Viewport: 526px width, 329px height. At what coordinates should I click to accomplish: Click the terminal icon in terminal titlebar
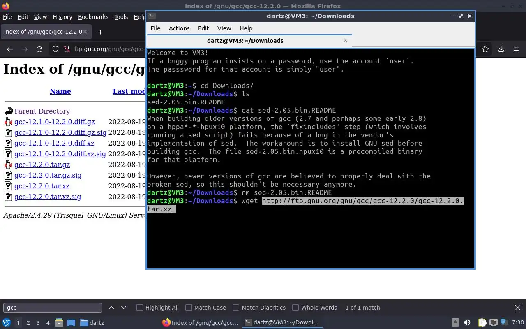click(152, 16)
